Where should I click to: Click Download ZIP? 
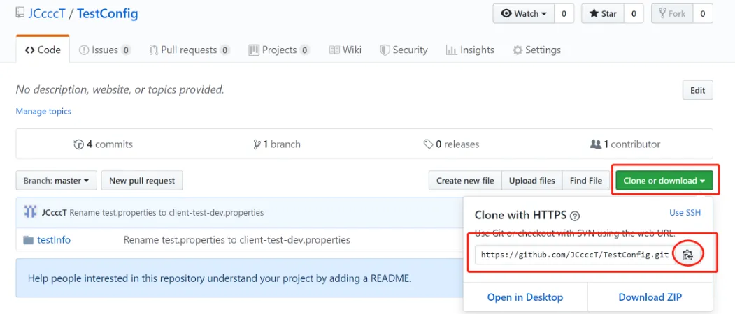click(650, 297)
